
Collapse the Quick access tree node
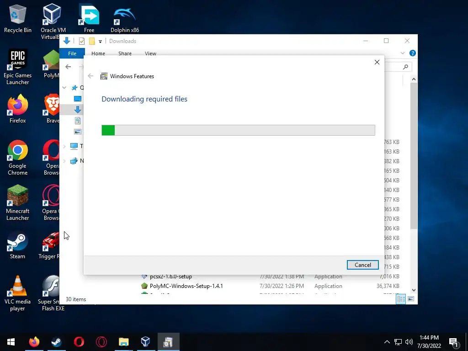click(64, 87)
